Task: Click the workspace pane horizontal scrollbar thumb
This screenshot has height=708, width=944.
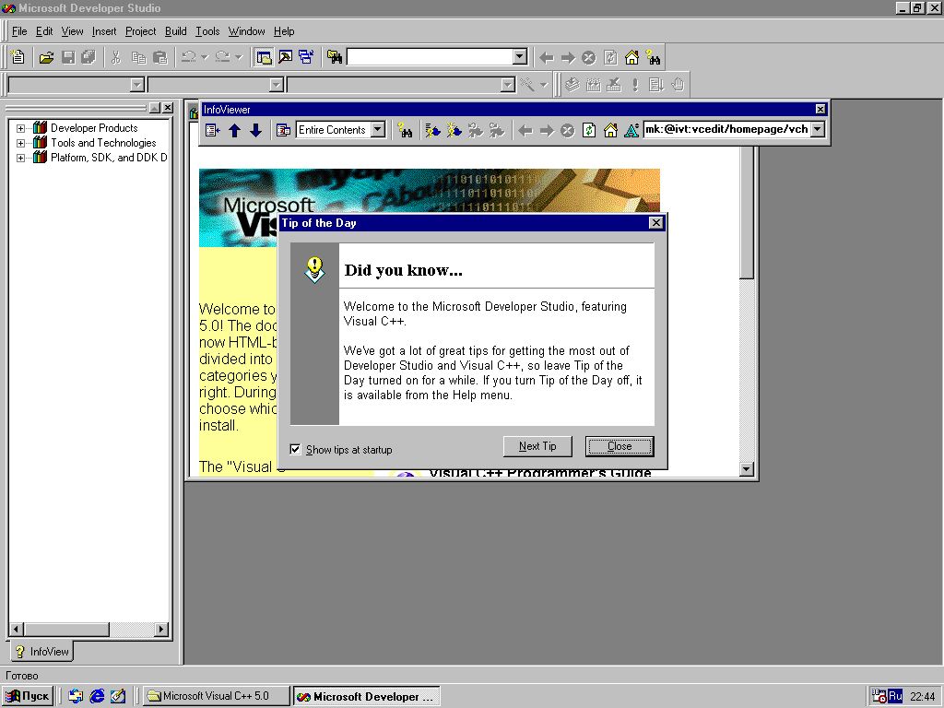Action: [66, 629]
